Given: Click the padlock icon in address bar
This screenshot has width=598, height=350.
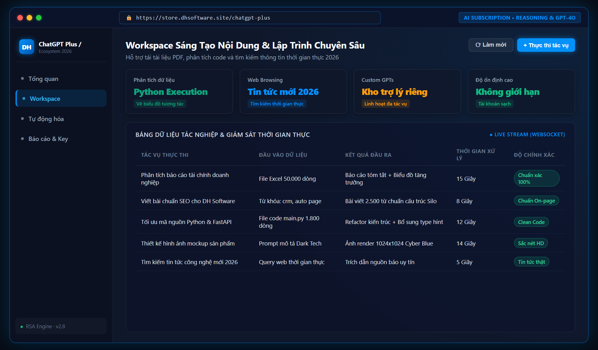Looking at the screenshot, I should coord(129,18).
